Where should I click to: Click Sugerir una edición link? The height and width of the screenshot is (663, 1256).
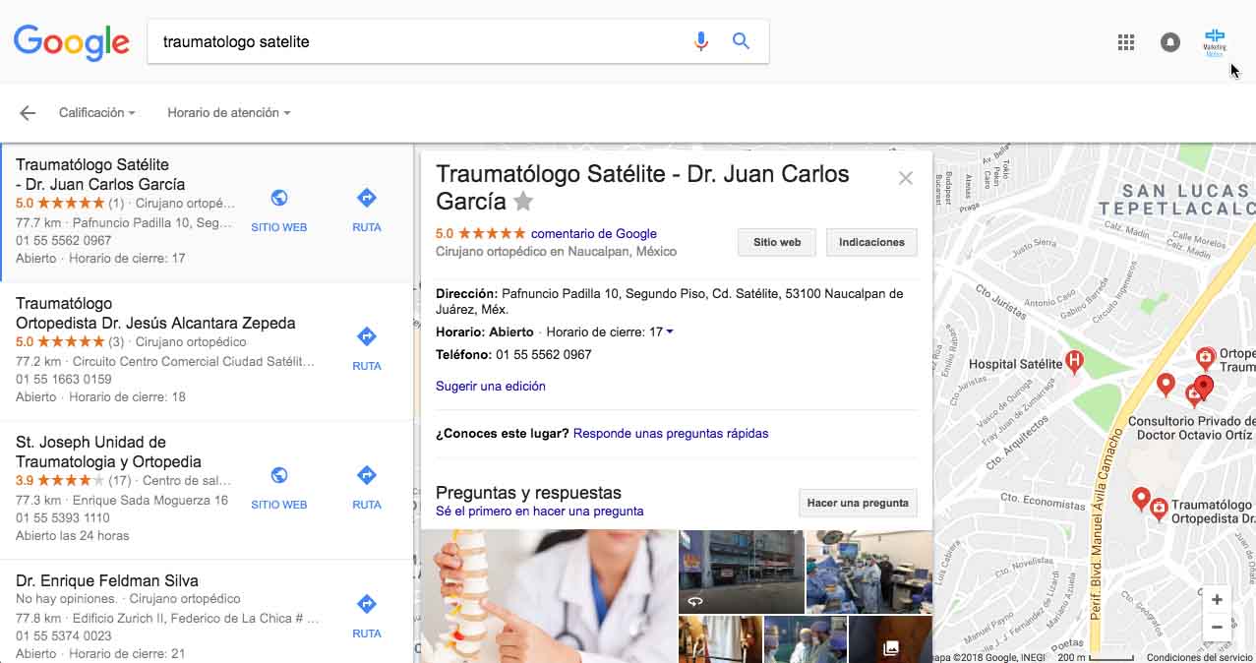(491, 387)
